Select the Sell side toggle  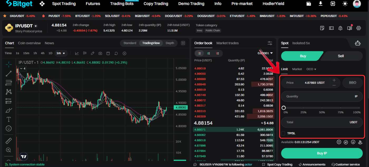[x=341, y=56]
